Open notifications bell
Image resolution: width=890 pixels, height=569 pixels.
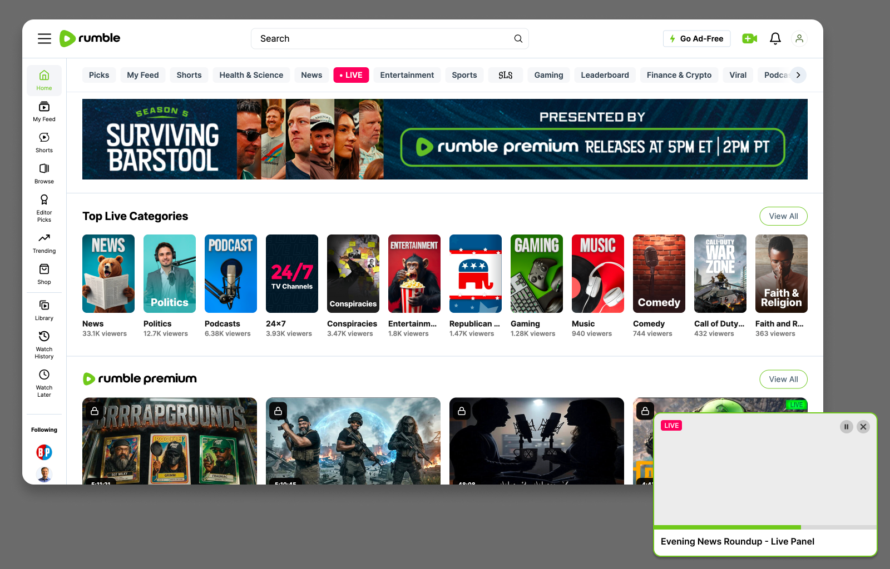[775, 38]
